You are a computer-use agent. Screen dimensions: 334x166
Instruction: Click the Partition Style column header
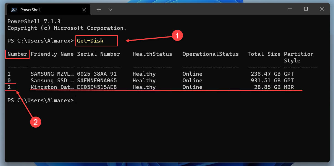point(299,57)
